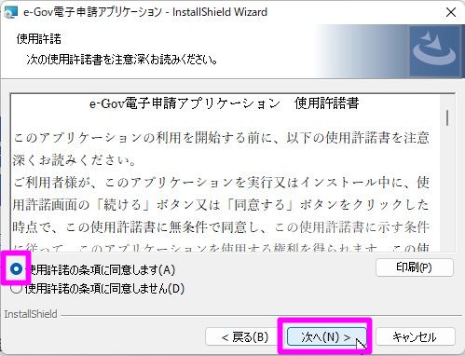
Task: Click the 印刷(P) button
Action: [x=414, y=267]
